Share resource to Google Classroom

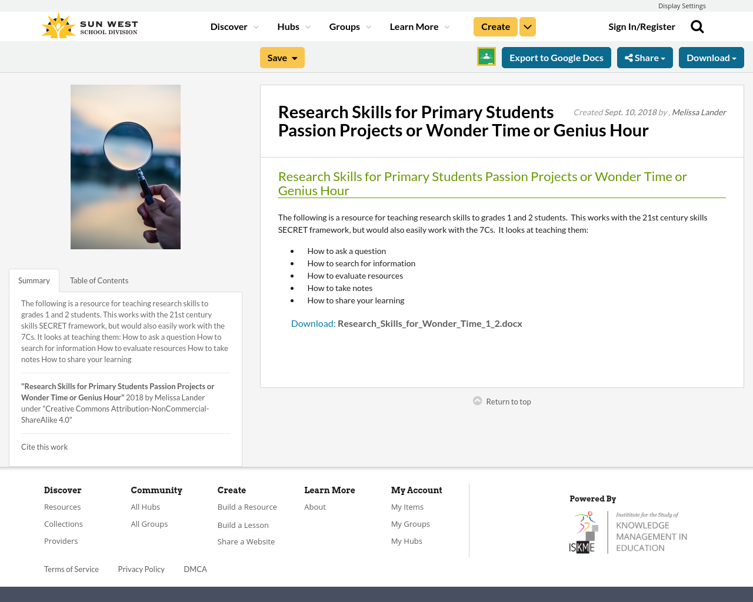(x=485, y=57)
